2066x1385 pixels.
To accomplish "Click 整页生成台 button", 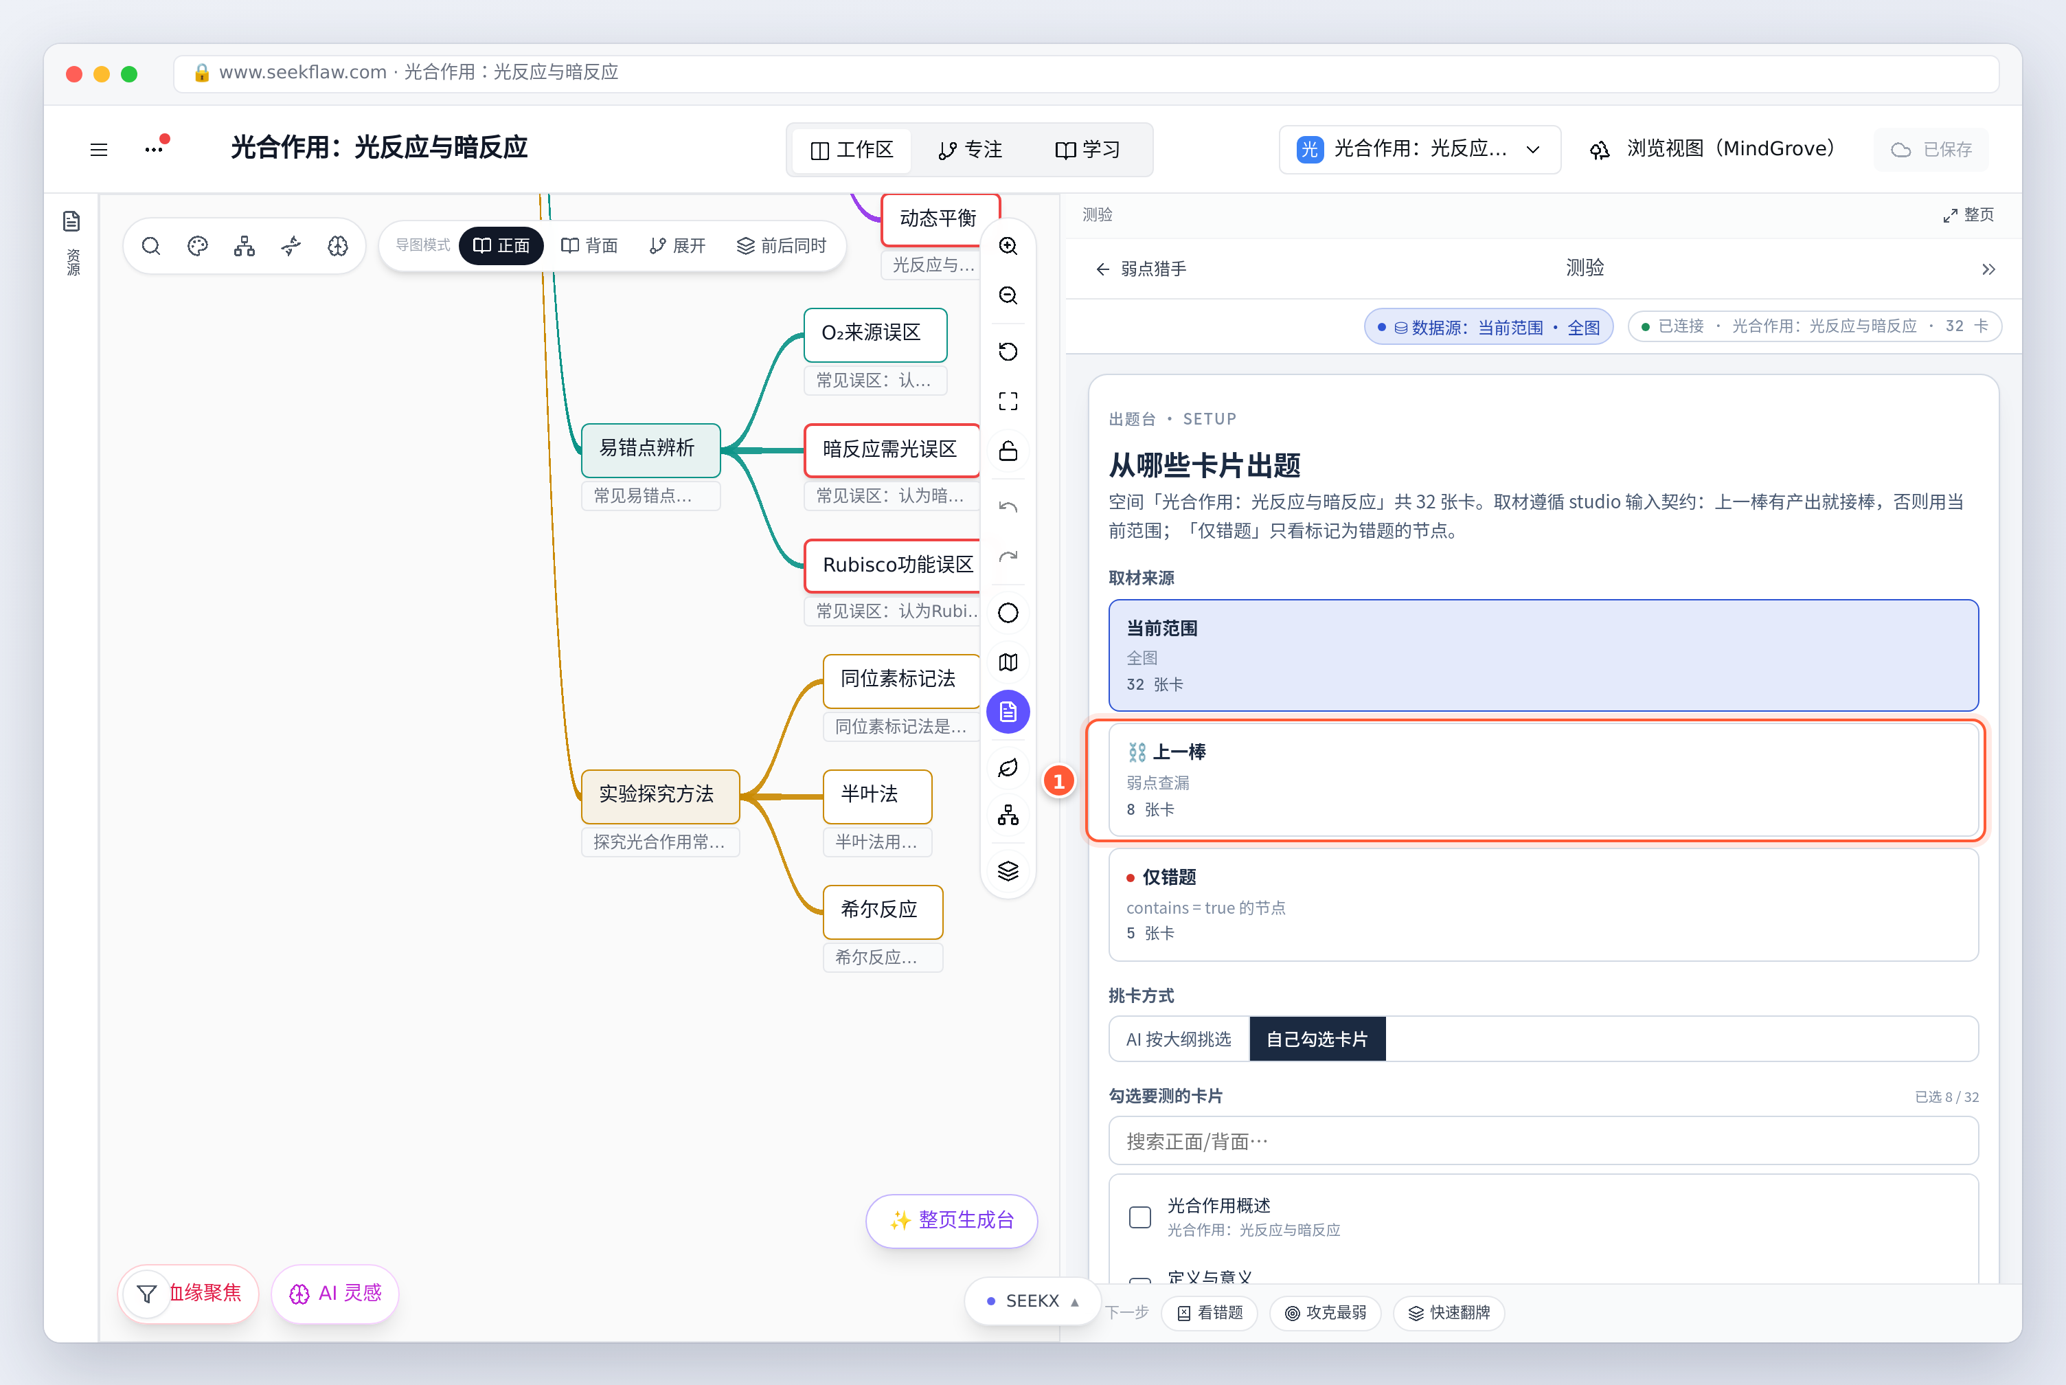I will pos(952,1221).
